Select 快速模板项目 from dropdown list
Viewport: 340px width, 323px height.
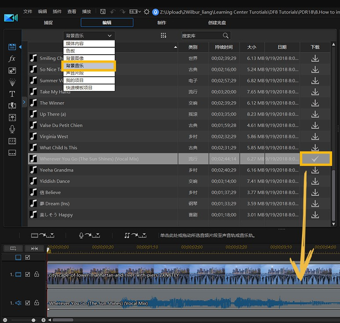point(89,88)
